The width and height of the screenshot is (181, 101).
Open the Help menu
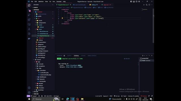click(x=64, y=1)
